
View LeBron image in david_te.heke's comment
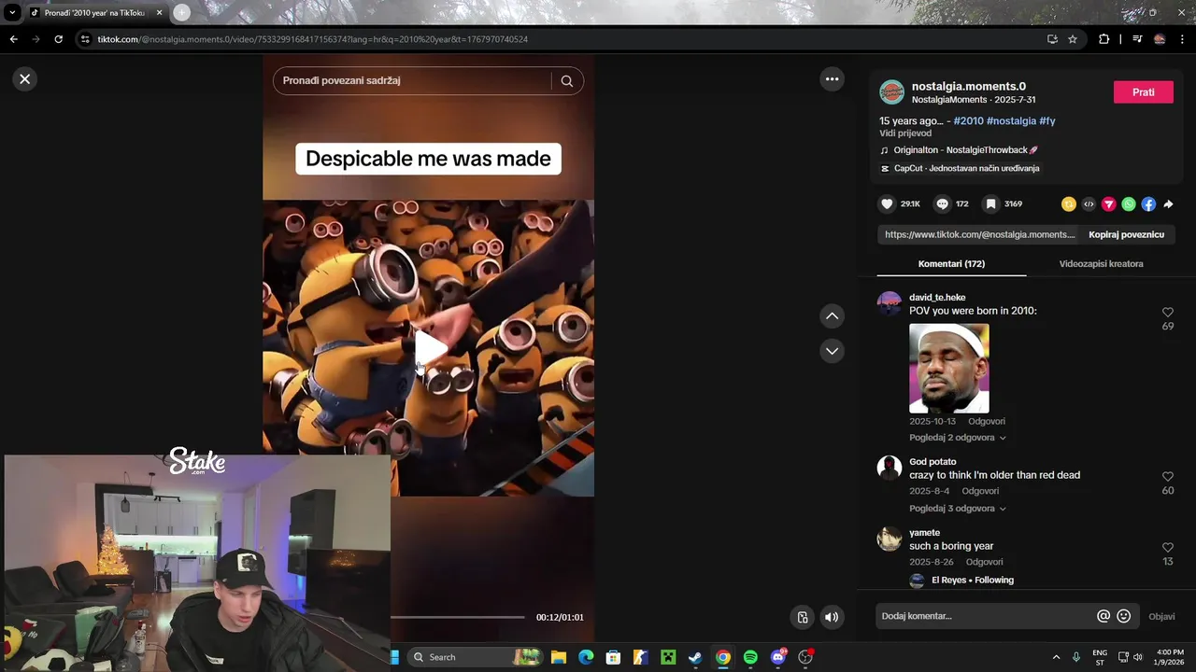click(949, 369)
